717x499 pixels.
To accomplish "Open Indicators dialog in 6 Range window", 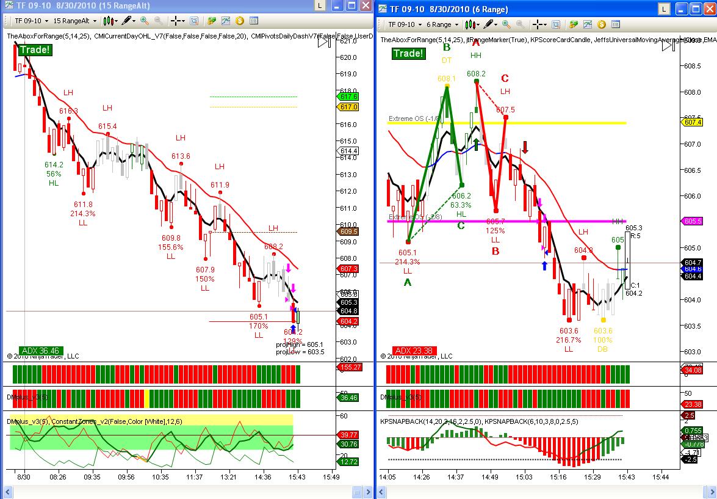I will pos(587,24).
